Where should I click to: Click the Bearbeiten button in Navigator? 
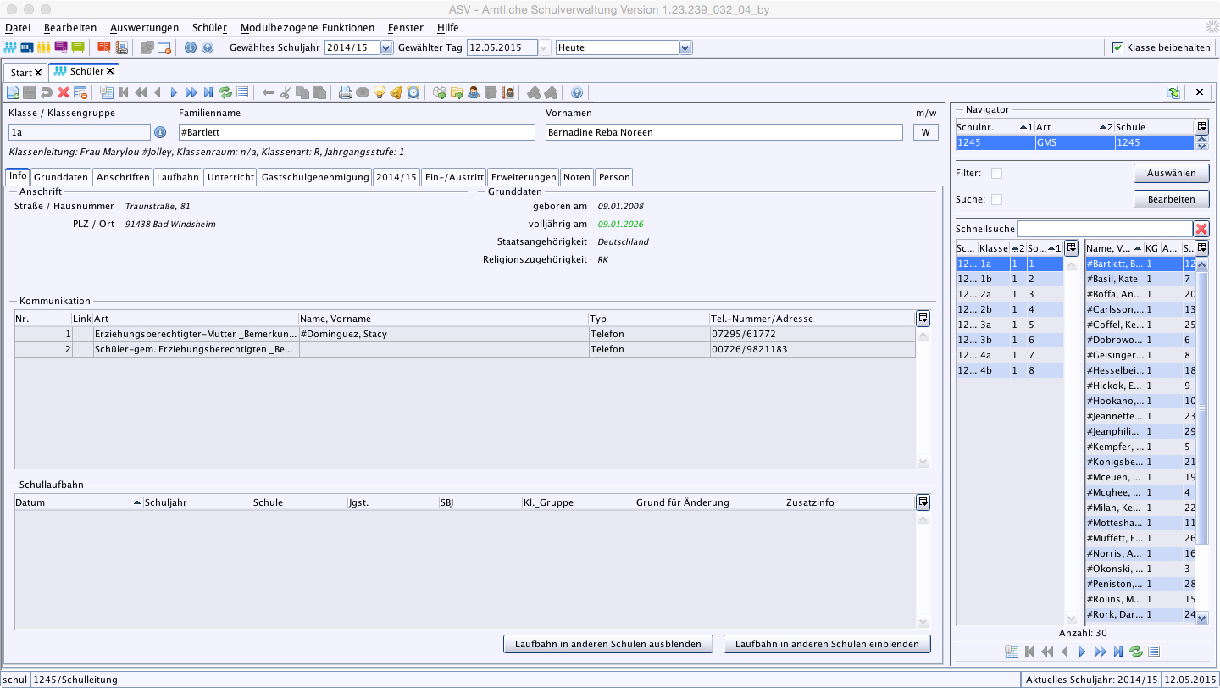tap(1171, 199)
